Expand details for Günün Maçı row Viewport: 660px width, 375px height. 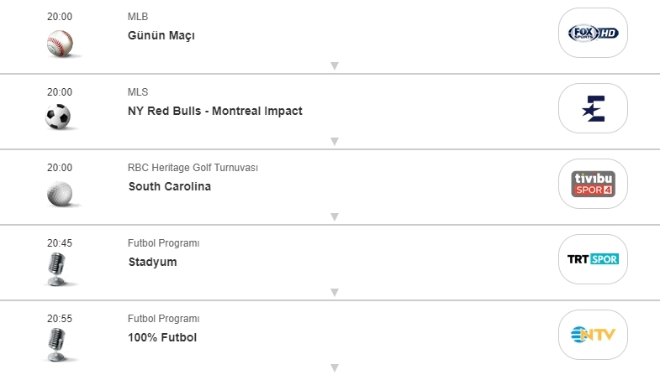[x=334, y=65]
